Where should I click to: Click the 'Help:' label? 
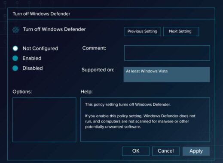[86, 91]
